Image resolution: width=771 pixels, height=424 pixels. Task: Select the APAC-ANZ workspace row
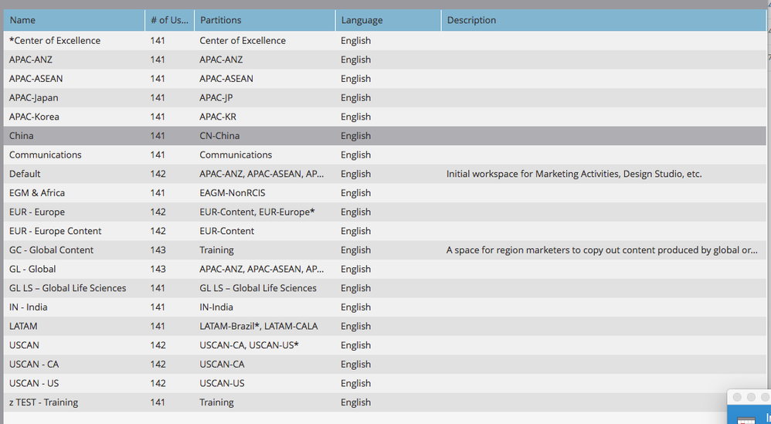tap(385, 59)
